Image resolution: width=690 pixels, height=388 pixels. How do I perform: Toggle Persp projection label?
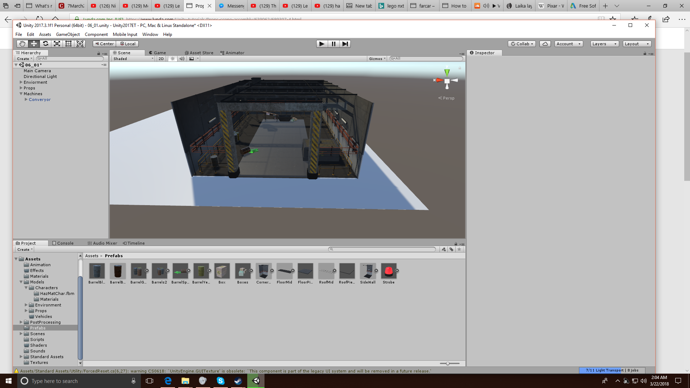(x=446, y=98)
